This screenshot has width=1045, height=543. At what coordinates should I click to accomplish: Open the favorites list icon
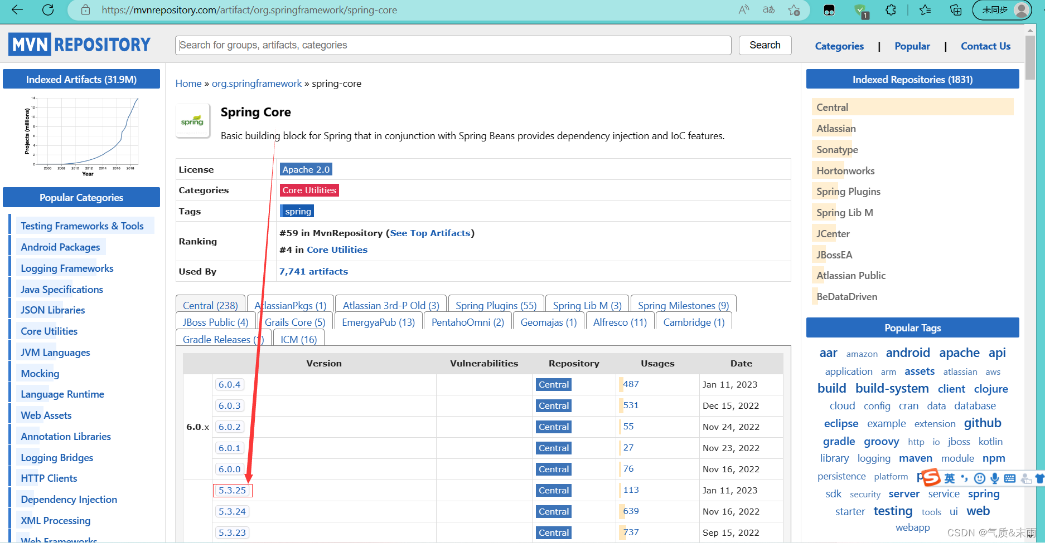925,9
